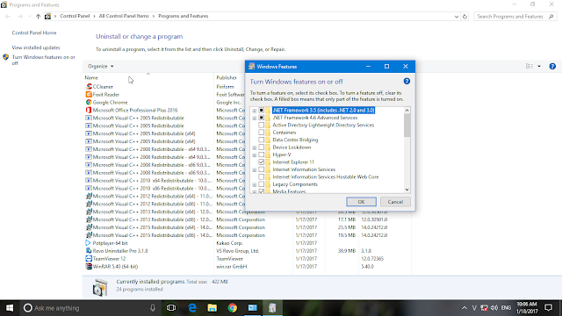
Task: Click the WinRAR 5.40 icon
Action: coord(89,267)
